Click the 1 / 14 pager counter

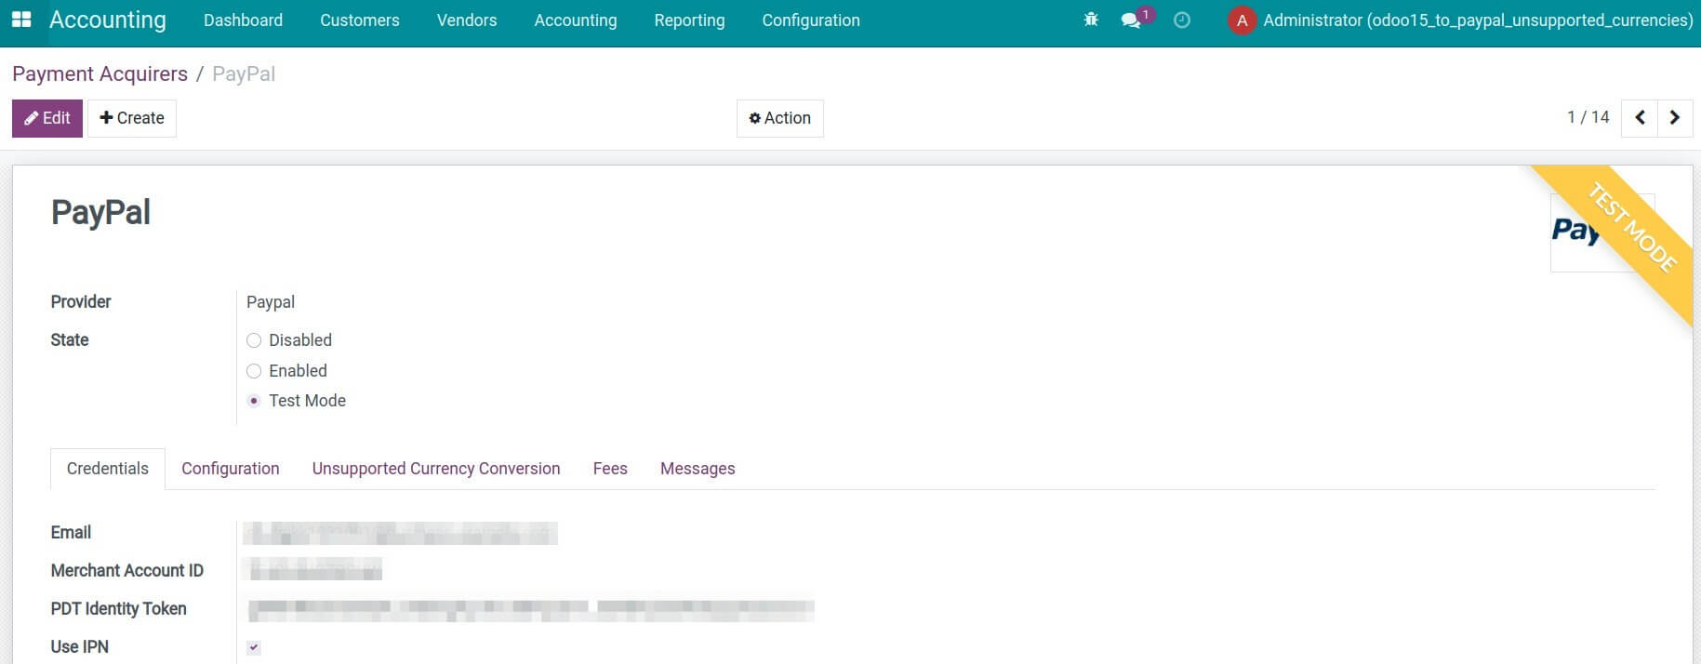pyautogui.click(x=1588, y=117)
